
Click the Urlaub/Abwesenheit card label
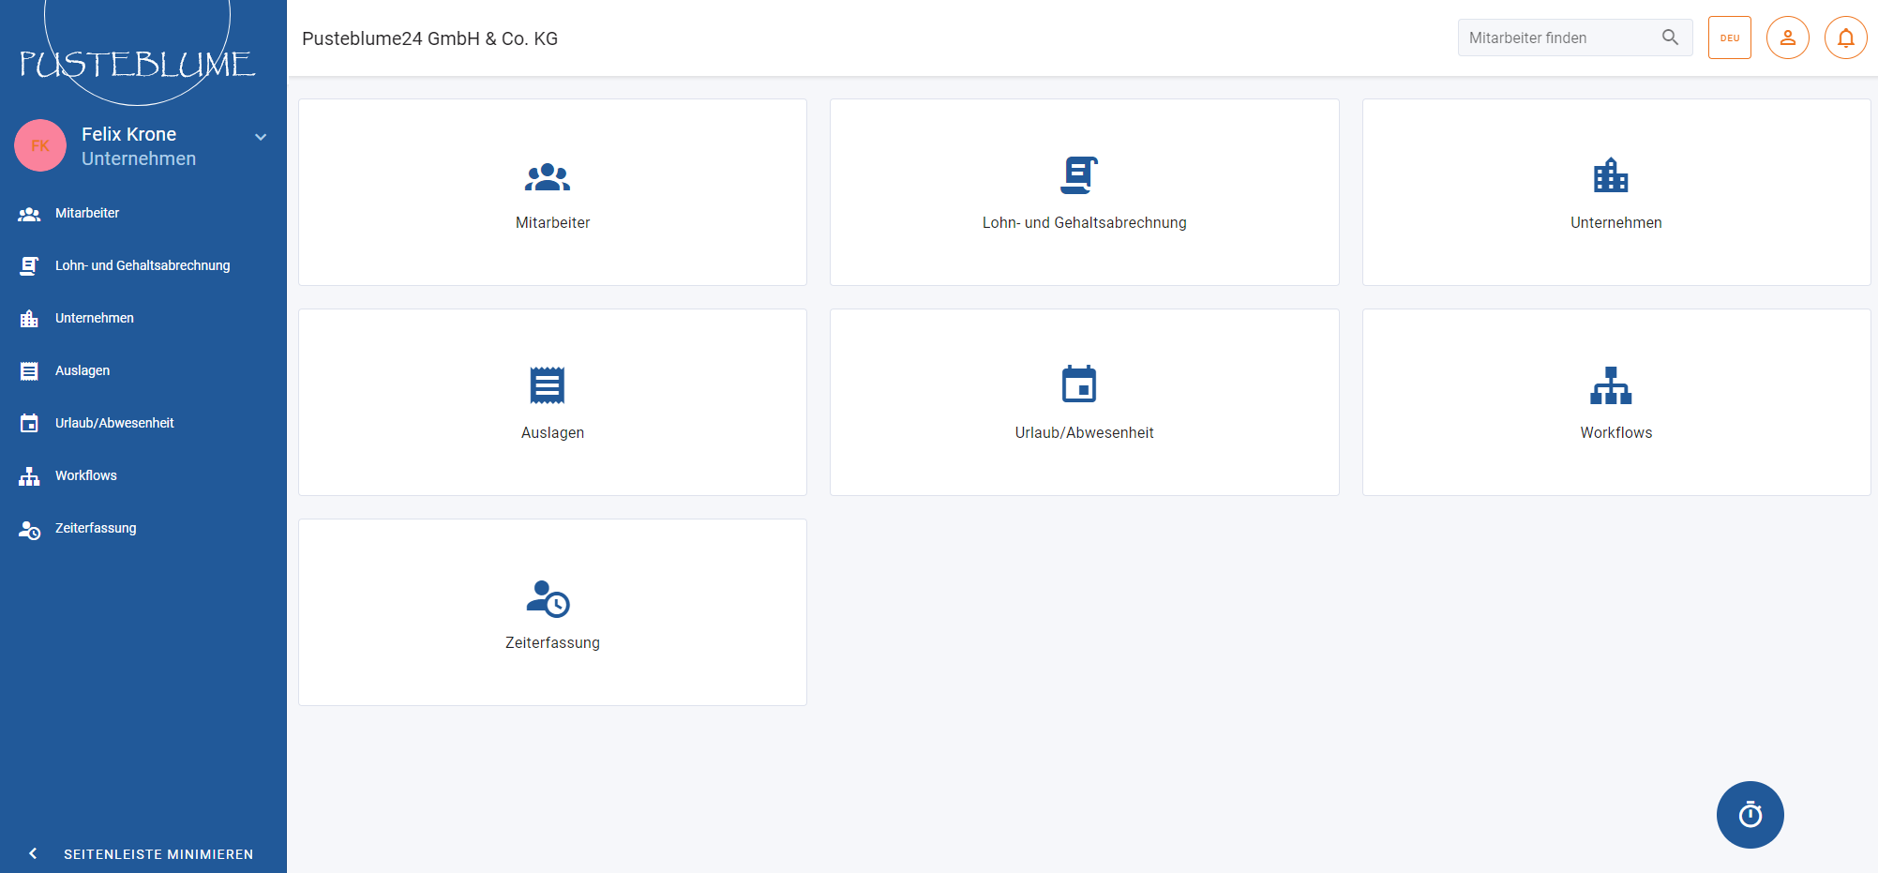1085,433
